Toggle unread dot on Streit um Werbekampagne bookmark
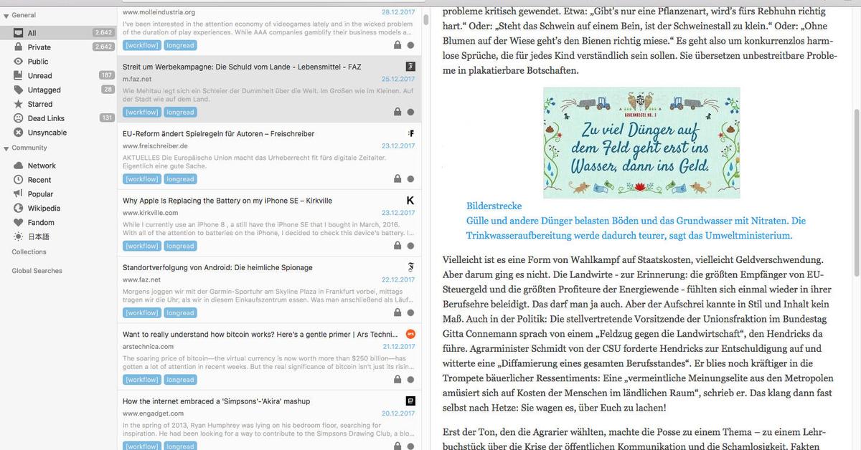The height and width of the screenshot is (450, 861). click(x=410, y=112)
